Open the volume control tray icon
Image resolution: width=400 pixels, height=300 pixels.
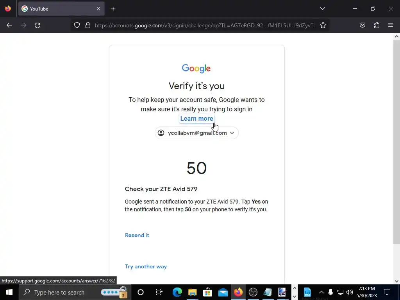point(350,292)
